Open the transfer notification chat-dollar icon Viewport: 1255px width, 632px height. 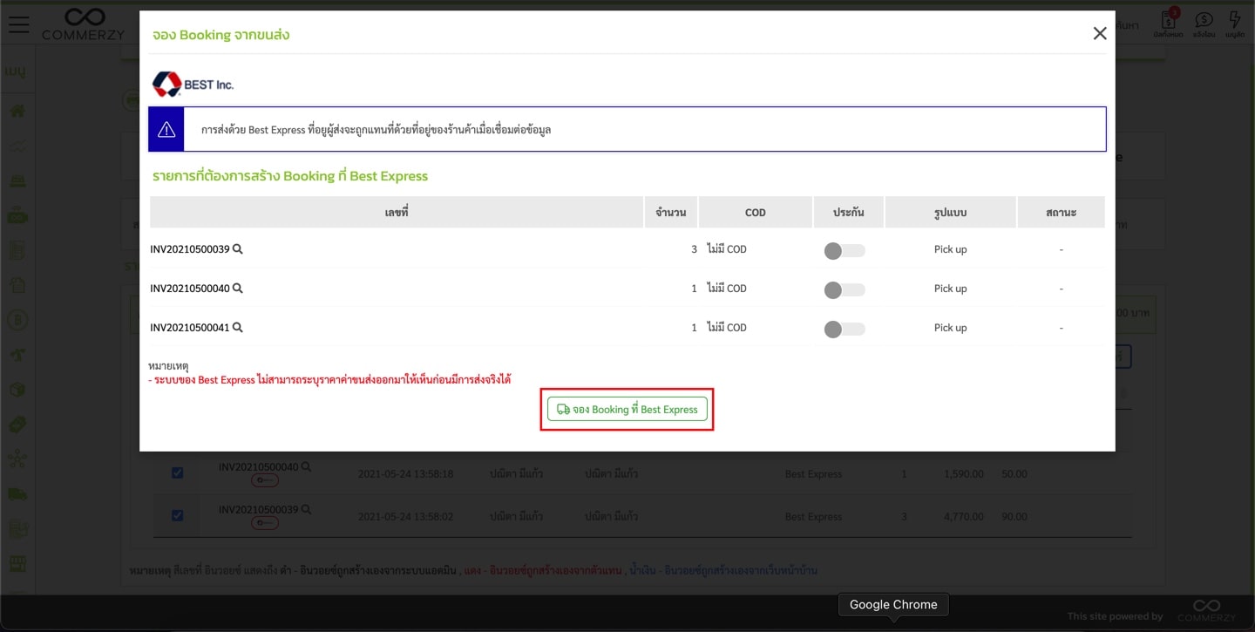tap(1204, 24)
